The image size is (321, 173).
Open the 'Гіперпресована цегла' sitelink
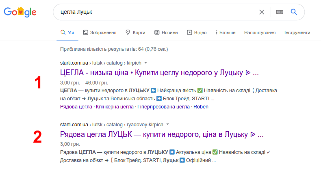[163, 107]
